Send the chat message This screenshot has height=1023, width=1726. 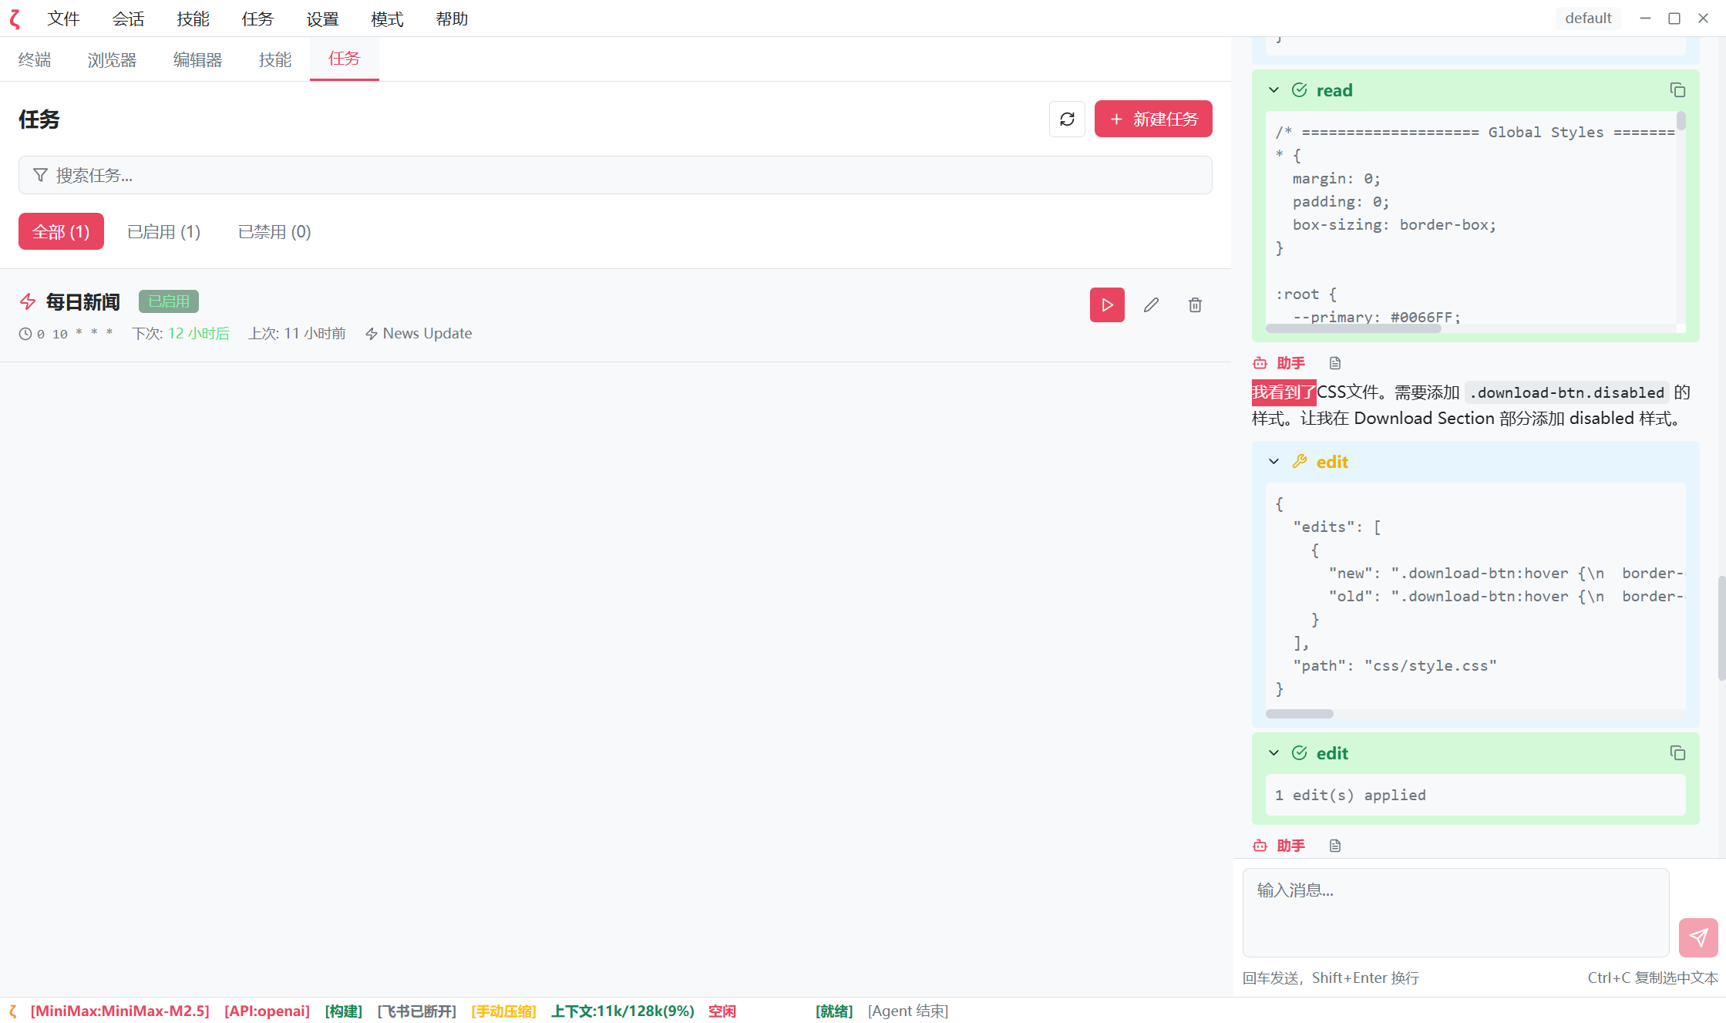[x=1698, y=937]
